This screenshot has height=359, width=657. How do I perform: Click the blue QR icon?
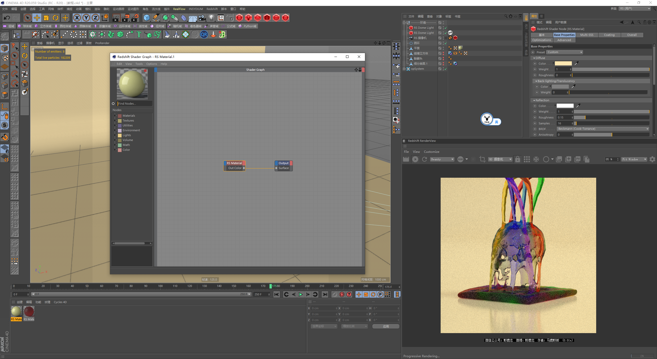[204, 34]
